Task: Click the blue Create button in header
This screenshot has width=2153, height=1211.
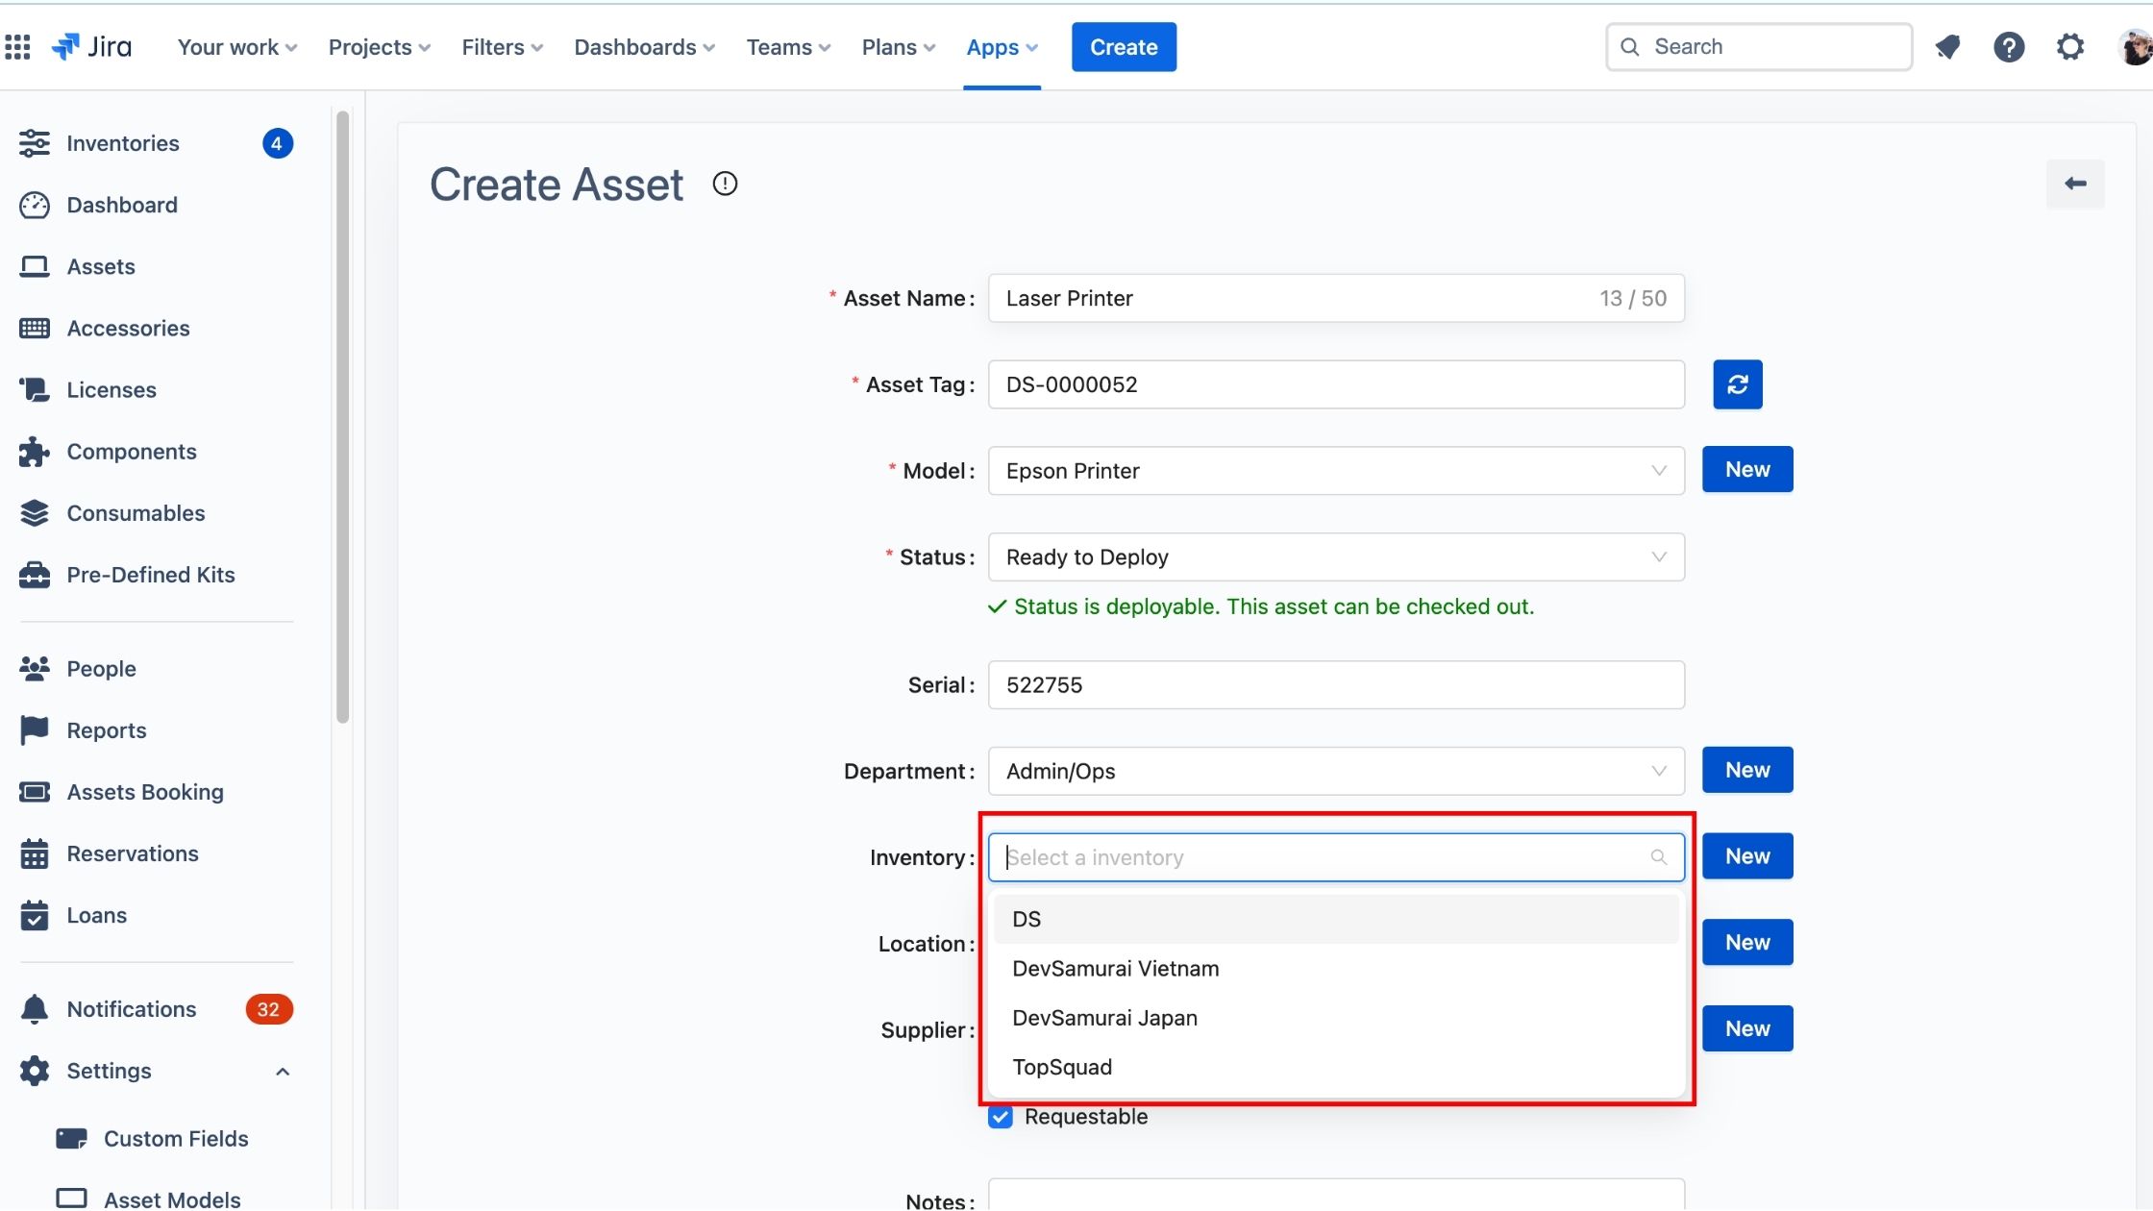Action: tap(1123, 47)
